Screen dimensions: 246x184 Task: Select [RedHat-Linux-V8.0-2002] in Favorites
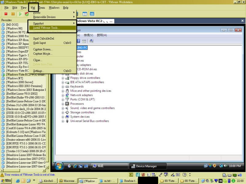point(22,94)
